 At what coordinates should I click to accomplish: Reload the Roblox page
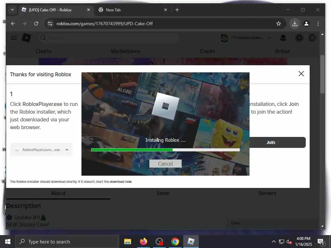coord(36,24)
